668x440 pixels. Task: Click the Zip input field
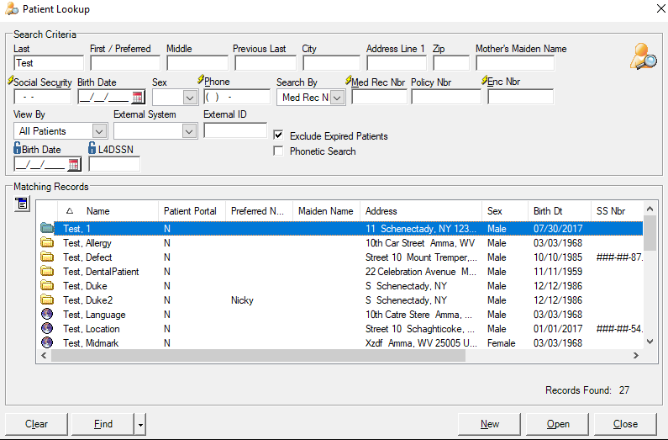click(450, 63)
